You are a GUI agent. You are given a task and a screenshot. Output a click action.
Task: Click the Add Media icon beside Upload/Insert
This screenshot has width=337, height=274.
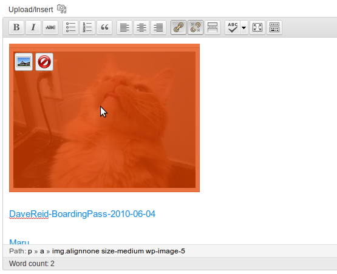pyautogui.click(x=62, y=9)
